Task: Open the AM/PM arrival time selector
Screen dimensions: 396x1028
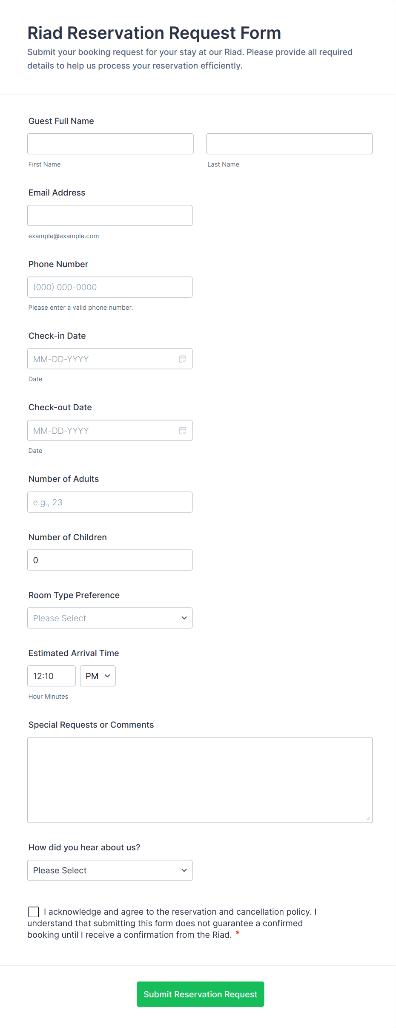Action: (98, 676)
